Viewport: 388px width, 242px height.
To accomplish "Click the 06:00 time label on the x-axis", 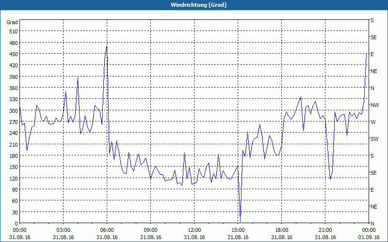I will click(107, 230).
